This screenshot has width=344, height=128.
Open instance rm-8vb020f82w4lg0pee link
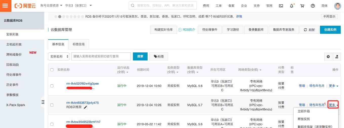click(83, 84)
